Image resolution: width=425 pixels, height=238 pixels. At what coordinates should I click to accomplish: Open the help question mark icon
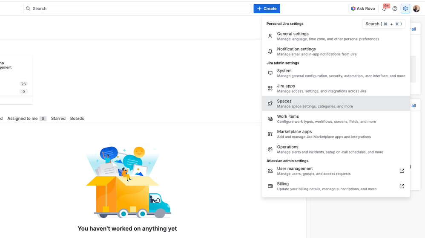click(395, 9)
